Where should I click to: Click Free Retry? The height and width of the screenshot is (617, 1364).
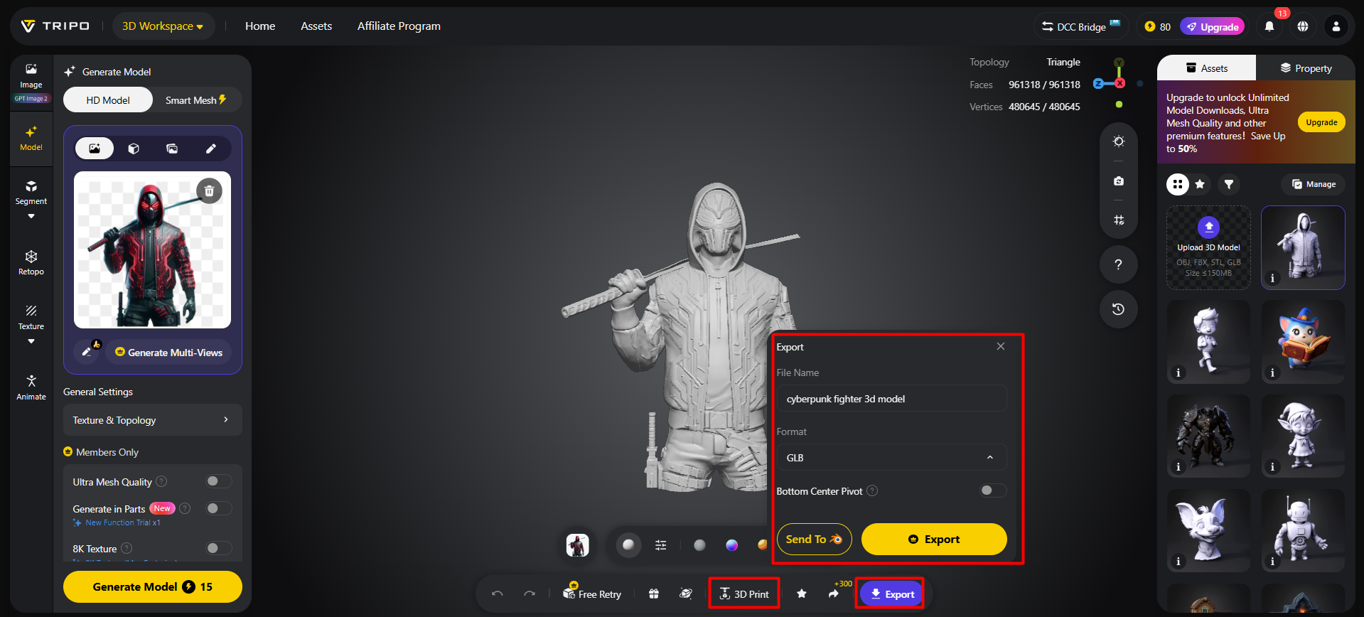tap(592, 594)
